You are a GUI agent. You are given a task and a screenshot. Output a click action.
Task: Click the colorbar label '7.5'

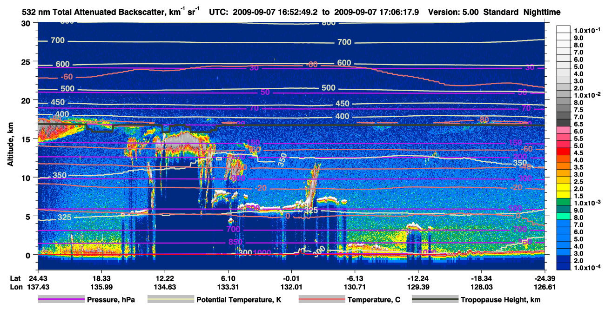(x=578, y=110)
